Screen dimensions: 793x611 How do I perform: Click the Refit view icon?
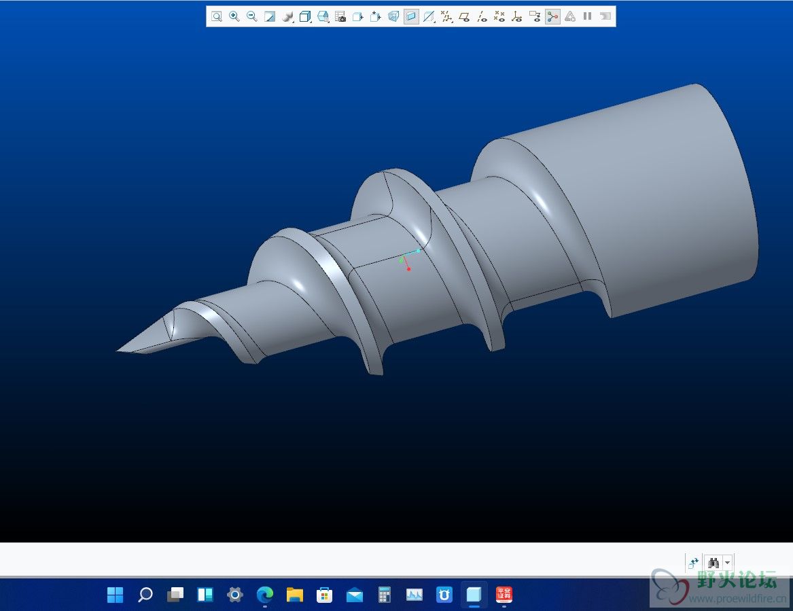click(217, 17)
